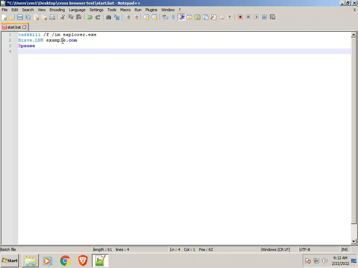The image size is (358, 268).
Task: Toggle Word Wrap toolbar button
Action: 165,17
